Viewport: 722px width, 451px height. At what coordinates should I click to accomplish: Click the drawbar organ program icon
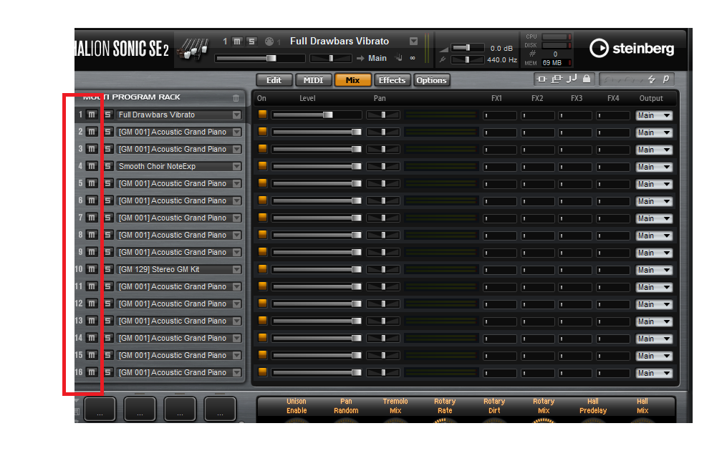194,49
